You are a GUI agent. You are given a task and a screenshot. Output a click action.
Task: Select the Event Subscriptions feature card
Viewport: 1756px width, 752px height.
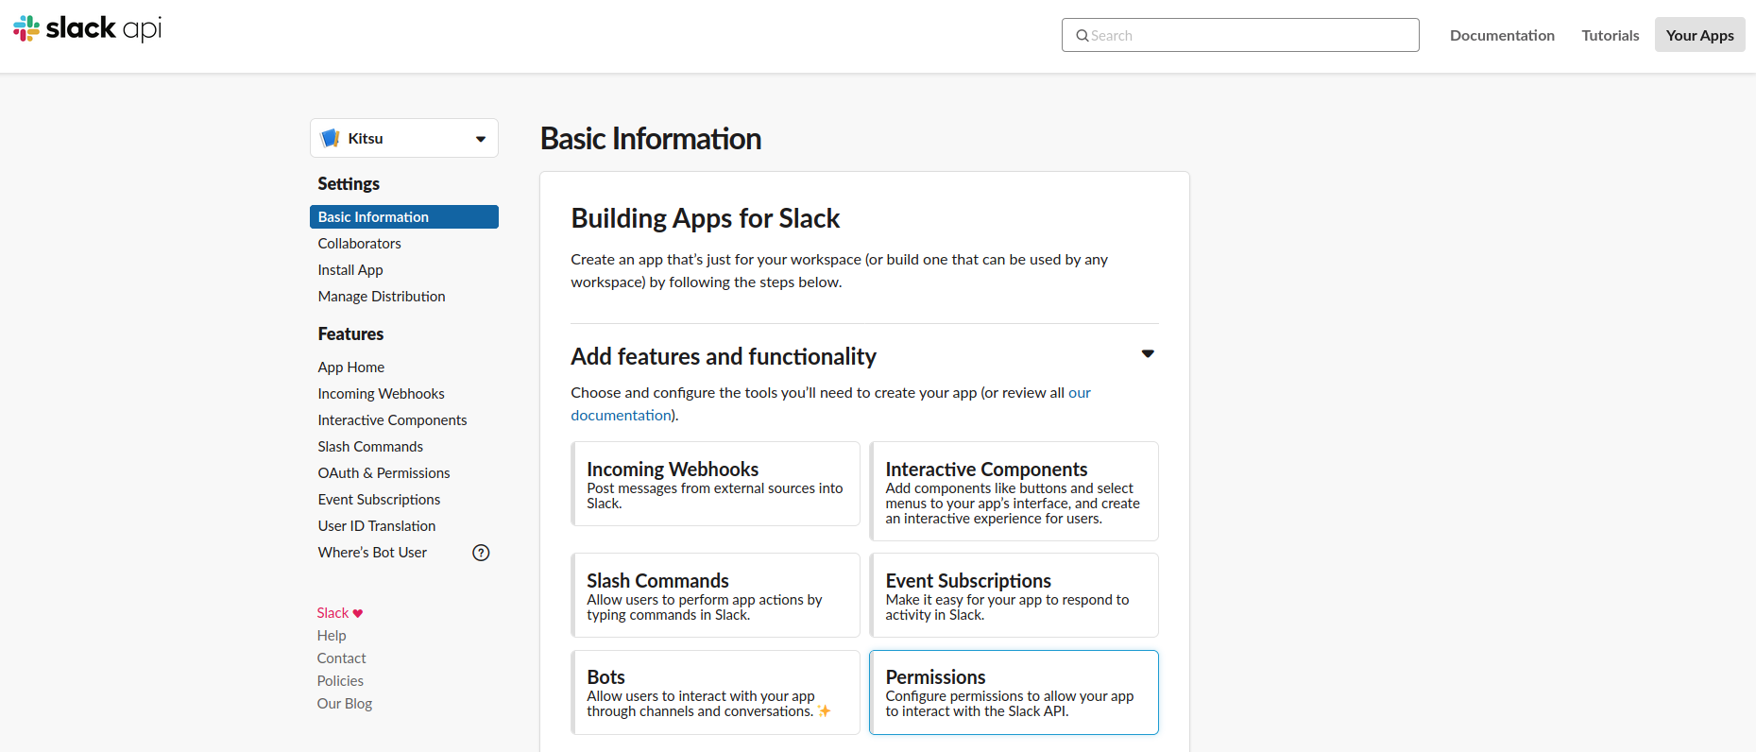1014,595
